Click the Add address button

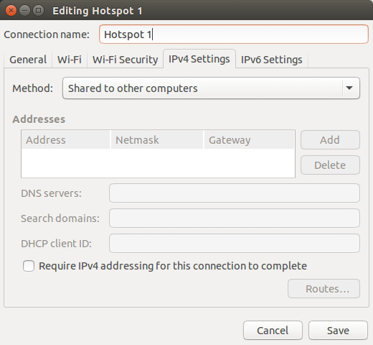330,140
